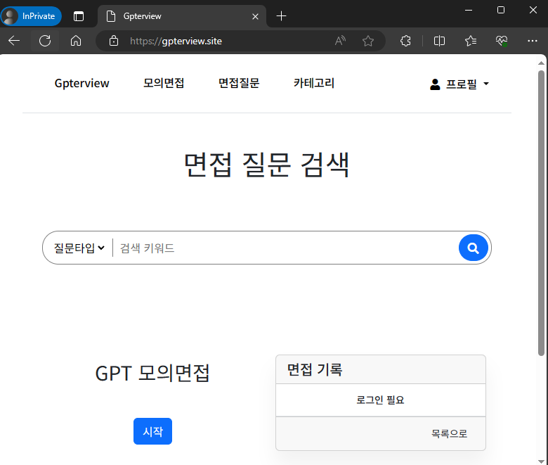Click the 면접 질문 검색 heading
The height and width of the screenshot is (465, 548).
point(267,165)
